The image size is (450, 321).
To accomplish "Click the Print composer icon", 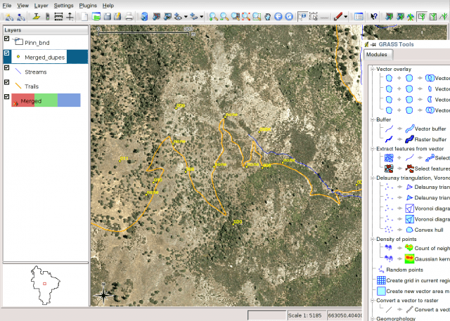I will [x=130, y=16].
